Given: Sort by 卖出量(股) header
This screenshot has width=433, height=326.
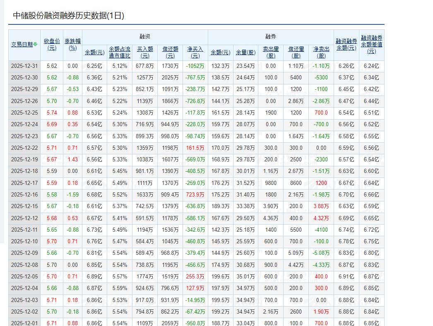Looking at the screenshot, I should point(271,53).
